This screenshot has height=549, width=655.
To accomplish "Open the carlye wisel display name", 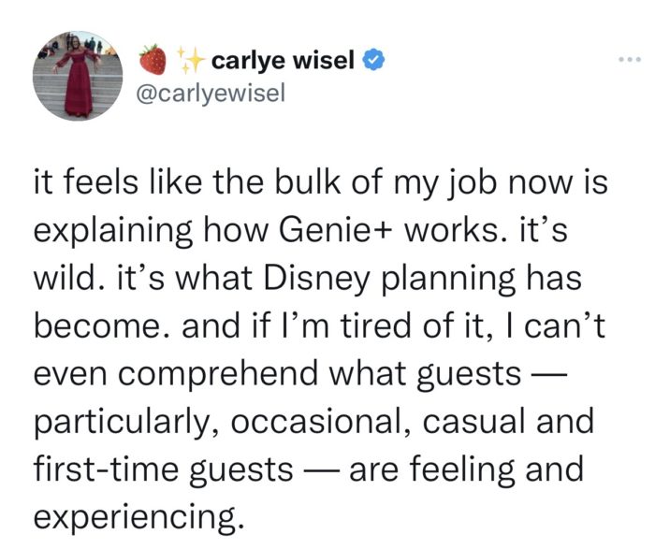I will click(283, 60).
